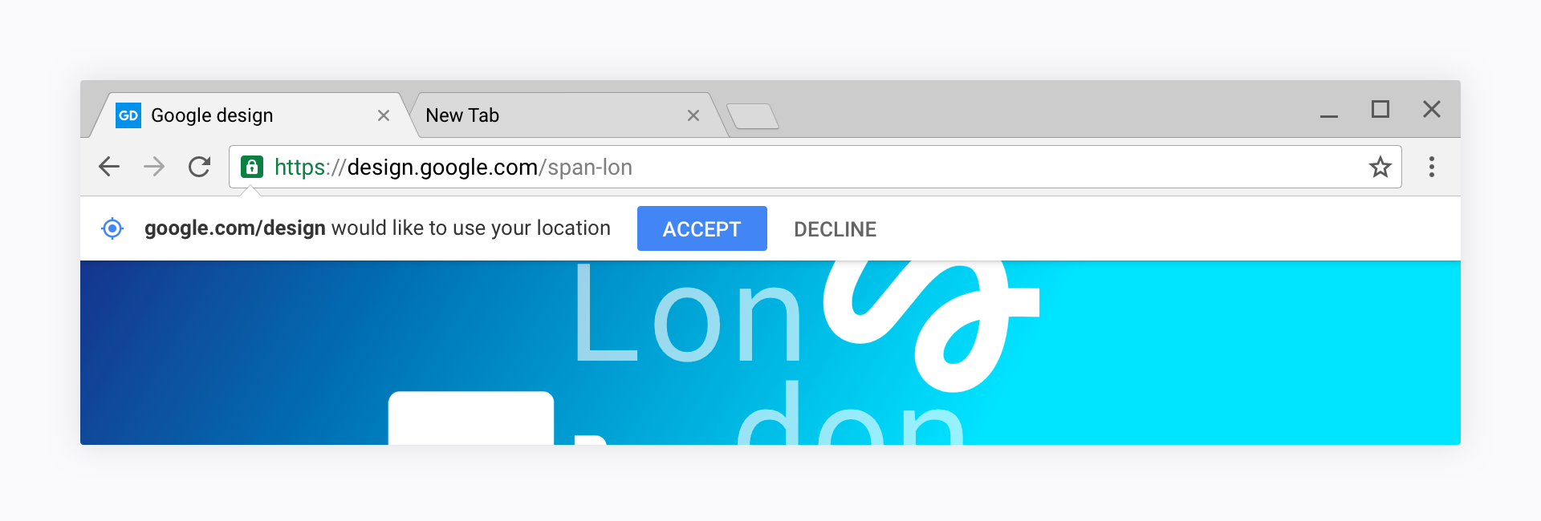Go back using the back arrow

tap(109, 167)
